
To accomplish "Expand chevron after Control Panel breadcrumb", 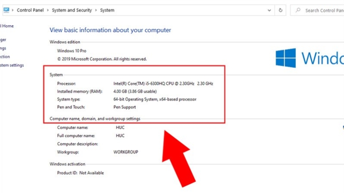I will (48, 10).
